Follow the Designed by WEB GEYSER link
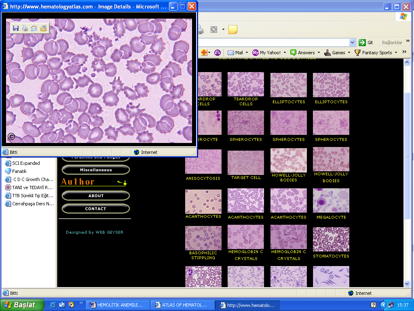 click(x=95, y=232)
